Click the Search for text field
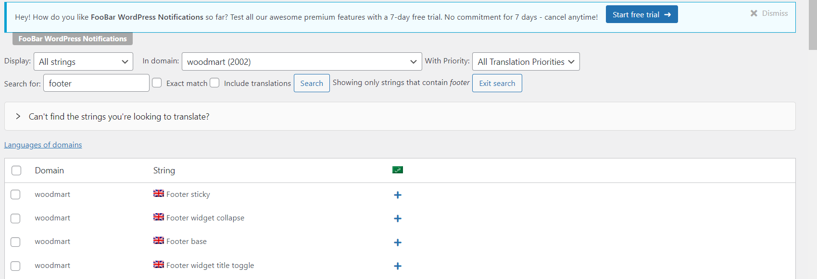 click(x=96, y=83)
